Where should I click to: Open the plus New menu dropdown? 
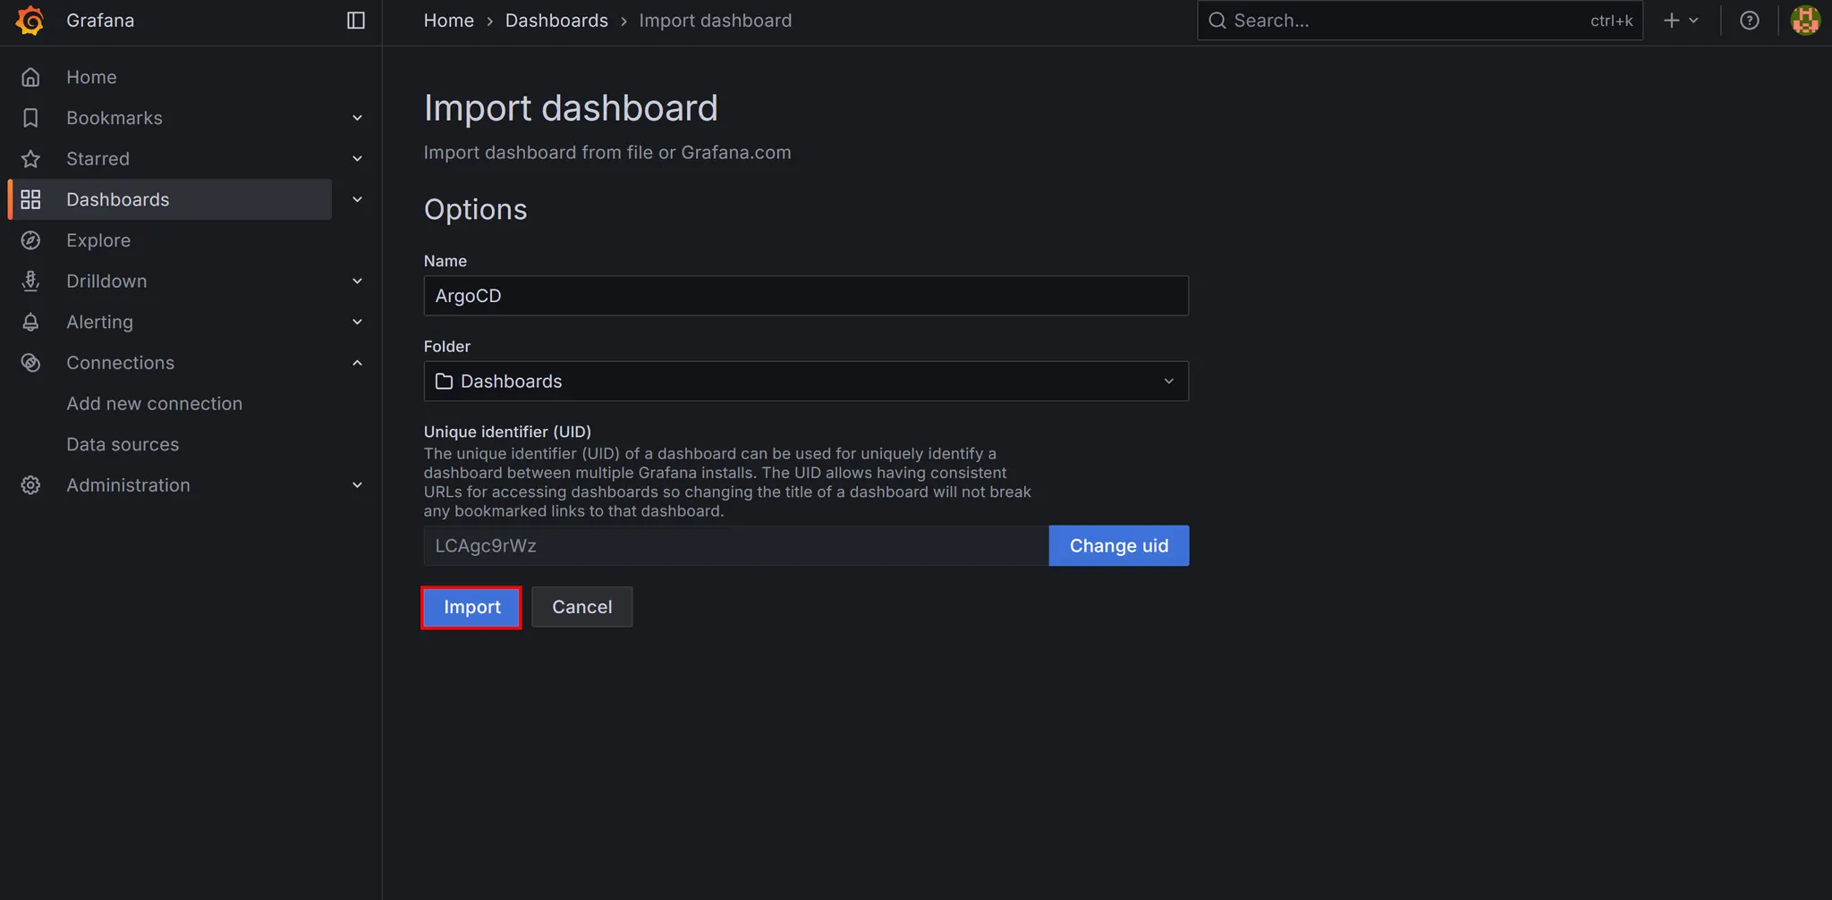[x=1680, y=21]
